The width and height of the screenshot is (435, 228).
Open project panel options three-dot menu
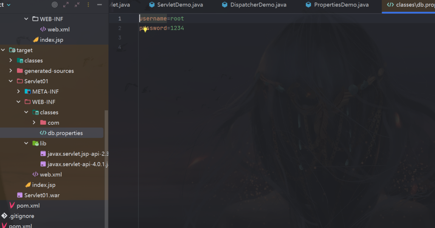pyautogui.click(x=88, y=5)
